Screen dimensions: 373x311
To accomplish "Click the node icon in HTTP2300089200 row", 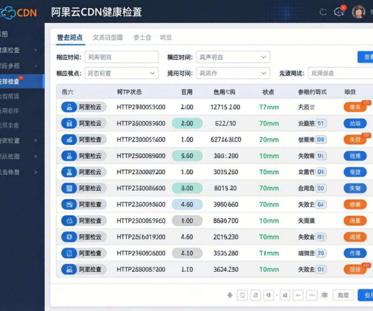I will pyautogui.click(x=69, y=172).
